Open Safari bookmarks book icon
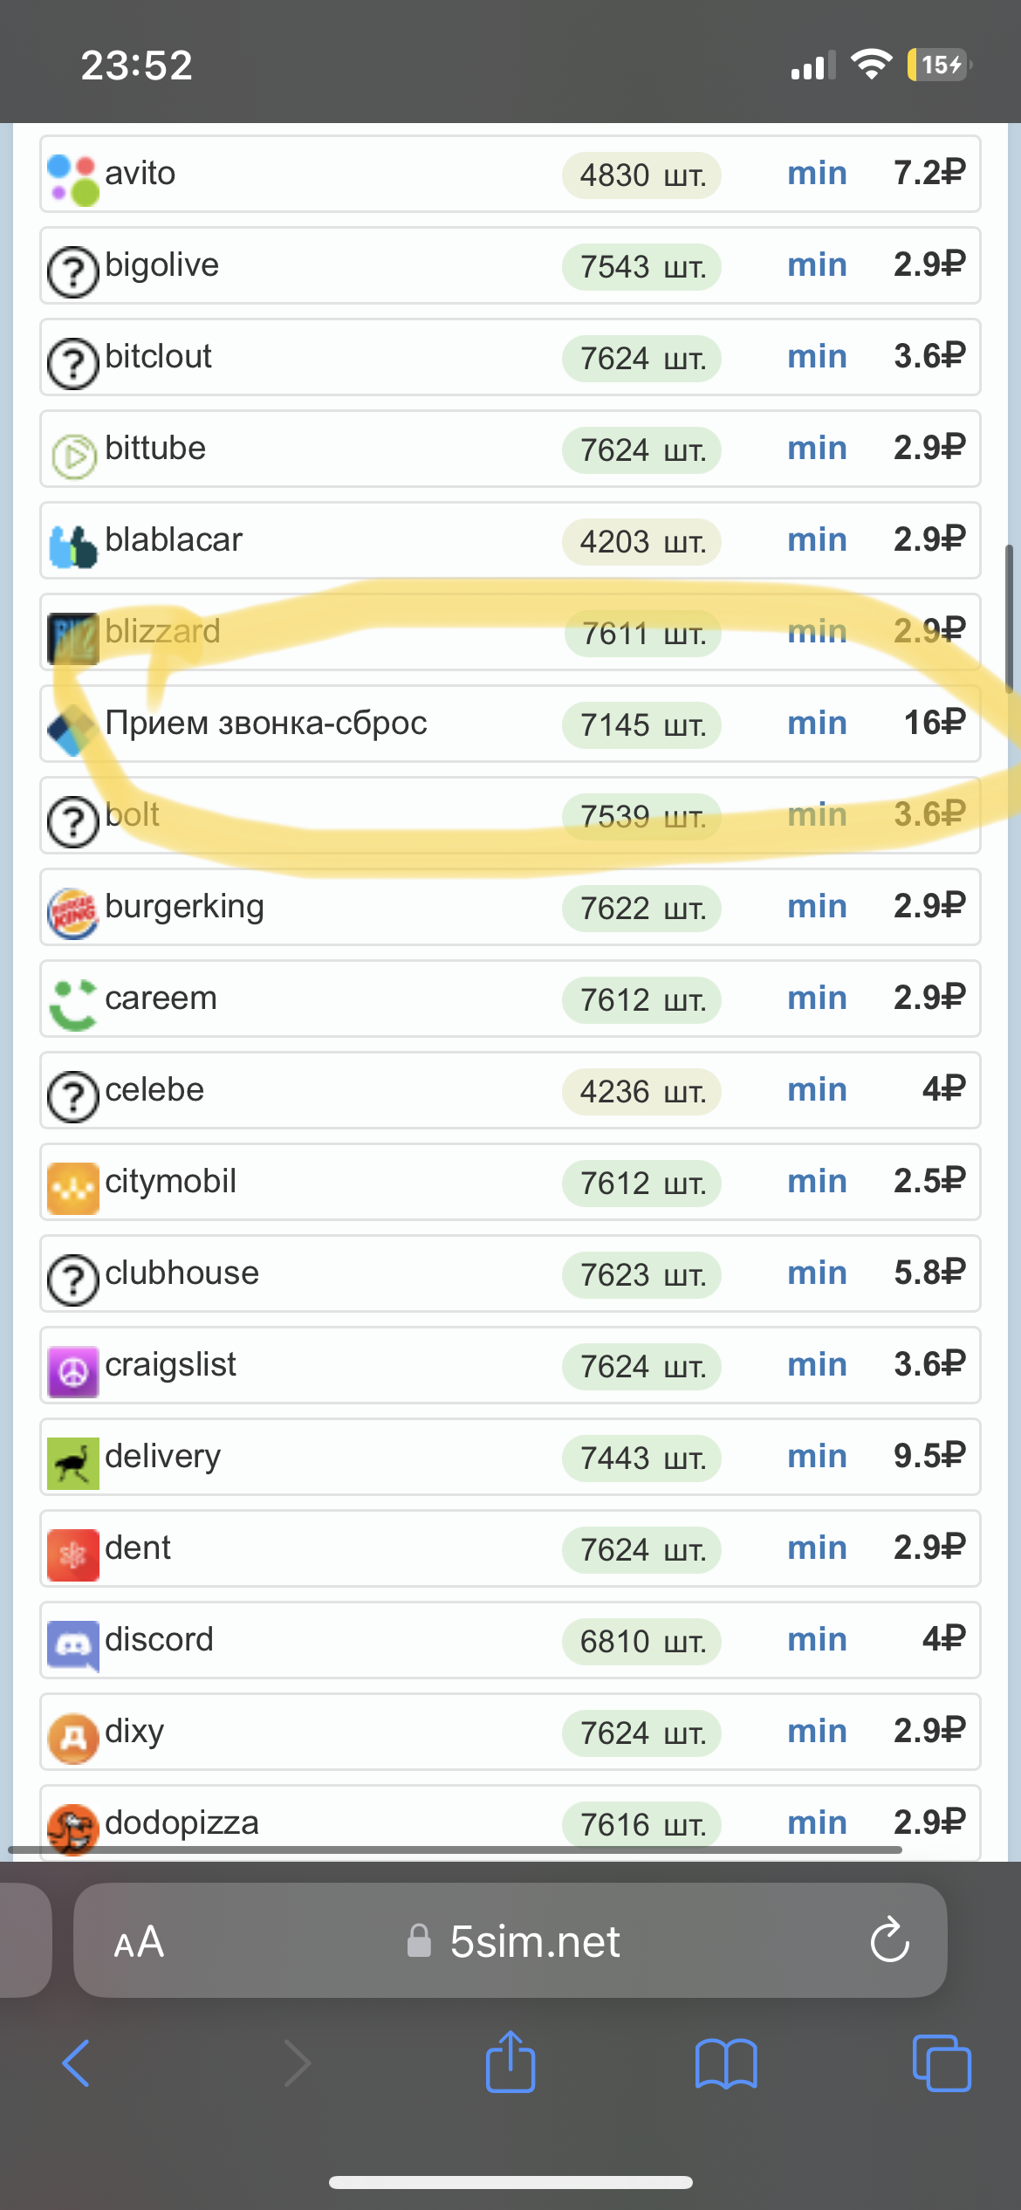The width and height of the screenshot is (1021, 2210). click(x=726, y=2064)
